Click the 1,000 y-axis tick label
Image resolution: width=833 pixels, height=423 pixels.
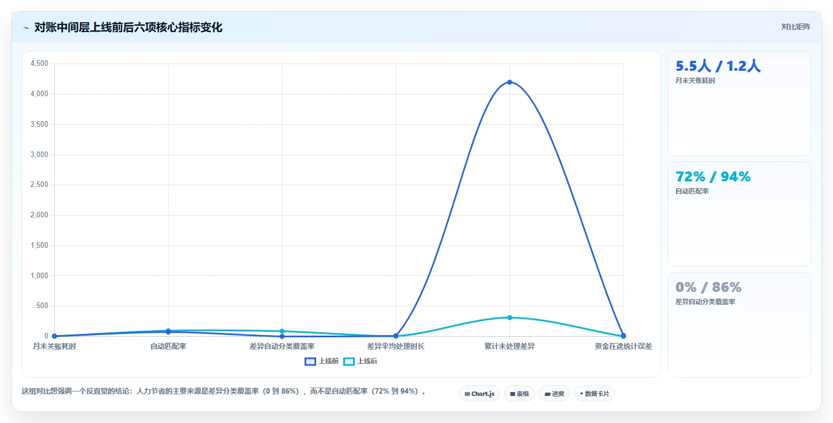(x=39, y=275)
